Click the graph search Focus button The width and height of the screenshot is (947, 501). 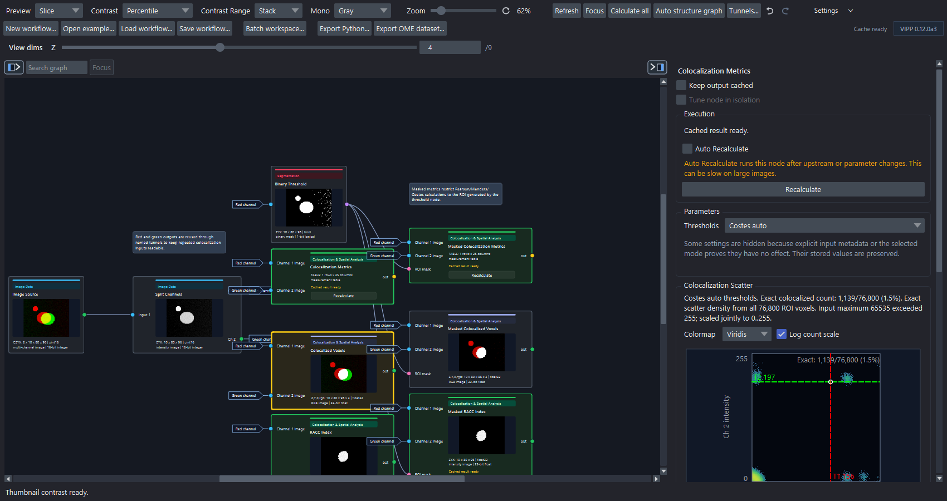(101, 67)
